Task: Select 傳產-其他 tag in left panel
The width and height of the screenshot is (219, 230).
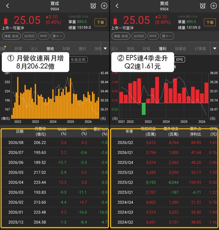Action: point(11,36)
